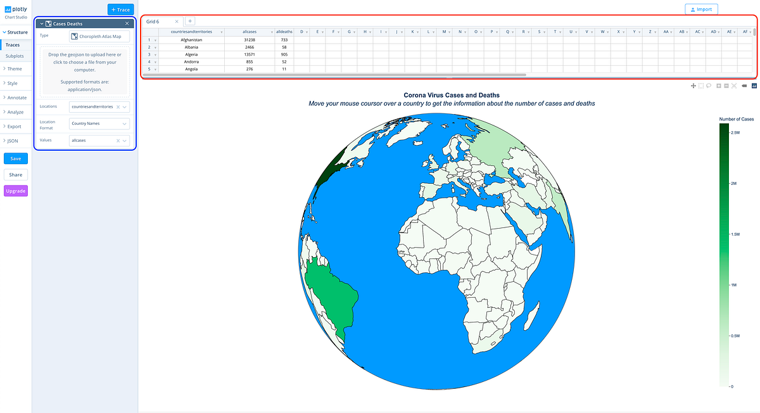The width and height of the screenshot is (760, 413).
Task: Close the Cases Deaths trace panel
Action: 127,23
